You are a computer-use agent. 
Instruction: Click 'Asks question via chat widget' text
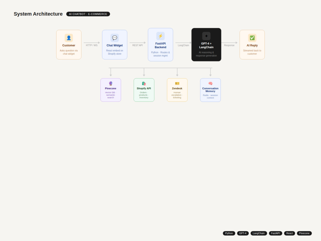69,52
